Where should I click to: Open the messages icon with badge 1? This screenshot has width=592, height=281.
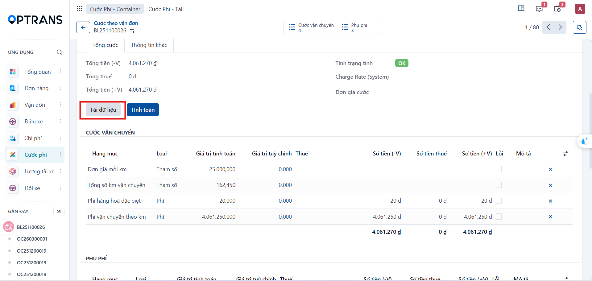[539, 9]
